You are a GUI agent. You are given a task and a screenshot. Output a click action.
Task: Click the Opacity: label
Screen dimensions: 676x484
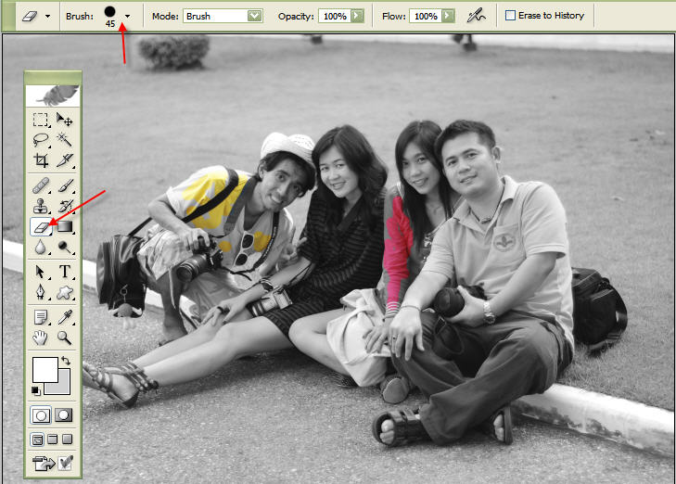tap(296, 17)
